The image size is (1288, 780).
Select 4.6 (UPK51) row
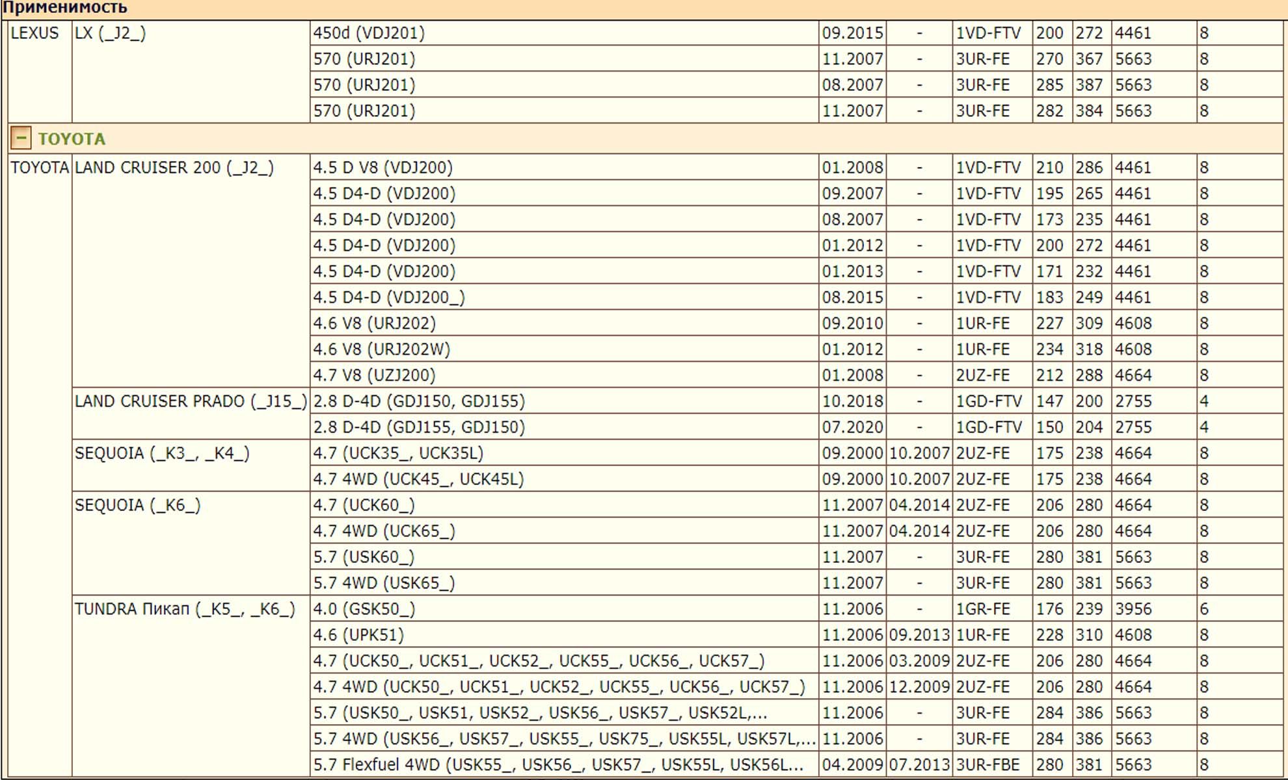(796, 636)
